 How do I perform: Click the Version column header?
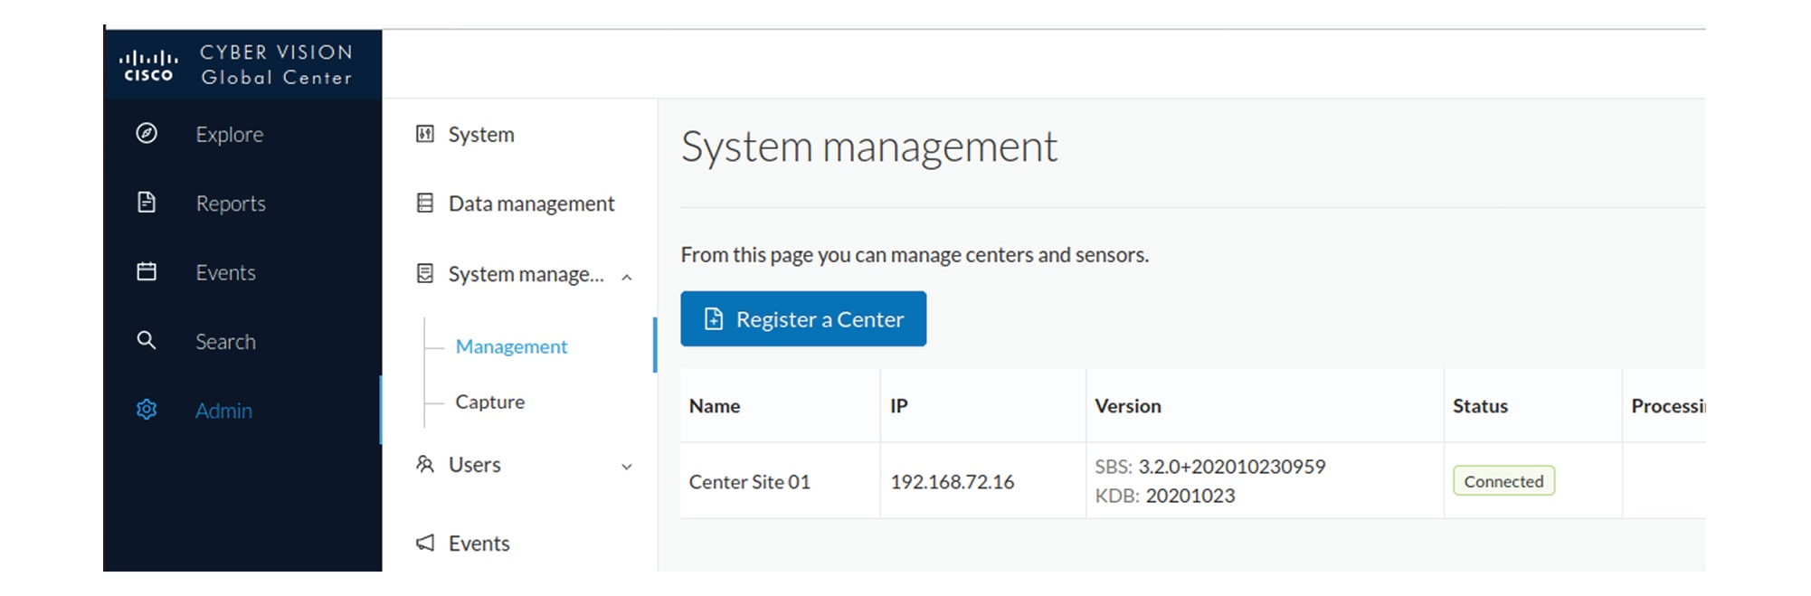pyautogui.click(x=1127, y=406)
